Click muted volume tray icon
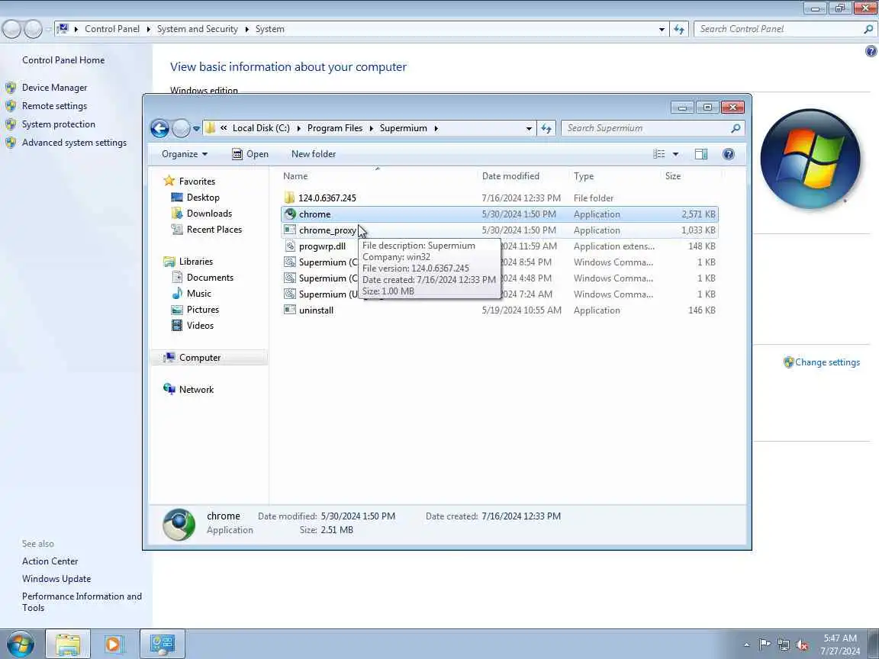The width and height of the screenshot is (879, 659). coord(802,645)
